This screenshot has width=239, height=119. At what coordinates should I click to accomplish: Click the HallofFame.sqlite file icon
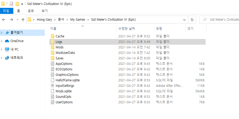tap(53, 80)
